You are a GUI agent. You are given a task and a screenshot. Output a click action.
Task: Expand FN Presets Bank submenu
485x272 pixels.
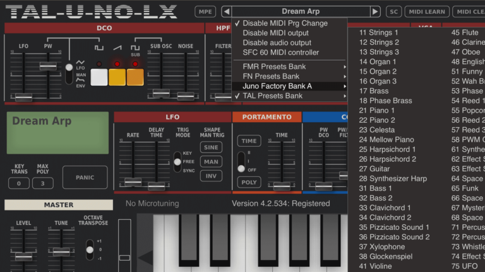(x=289, y=76)
